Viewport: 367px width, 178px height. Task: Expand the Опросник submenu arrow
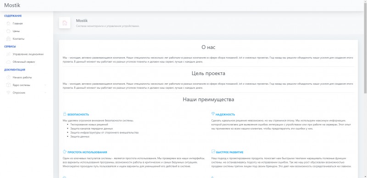(x=45, y=93)
